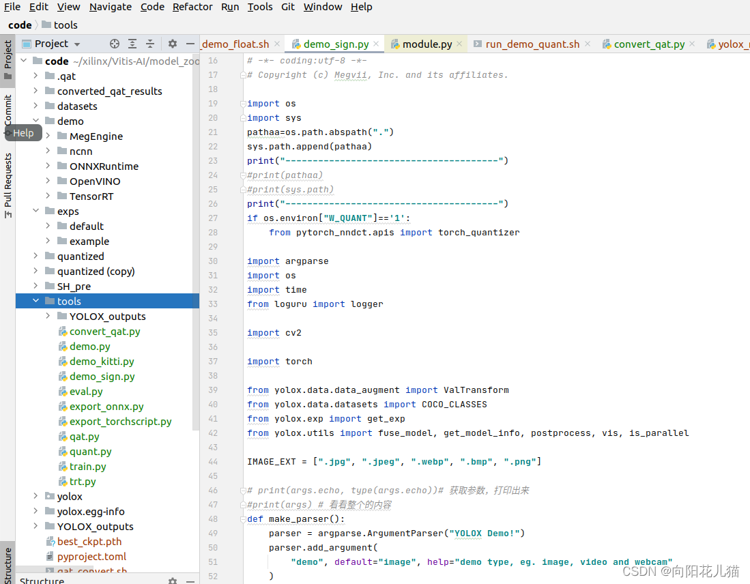Open the Refactor menu
The image size is (750, 584).
pos(192,7)
